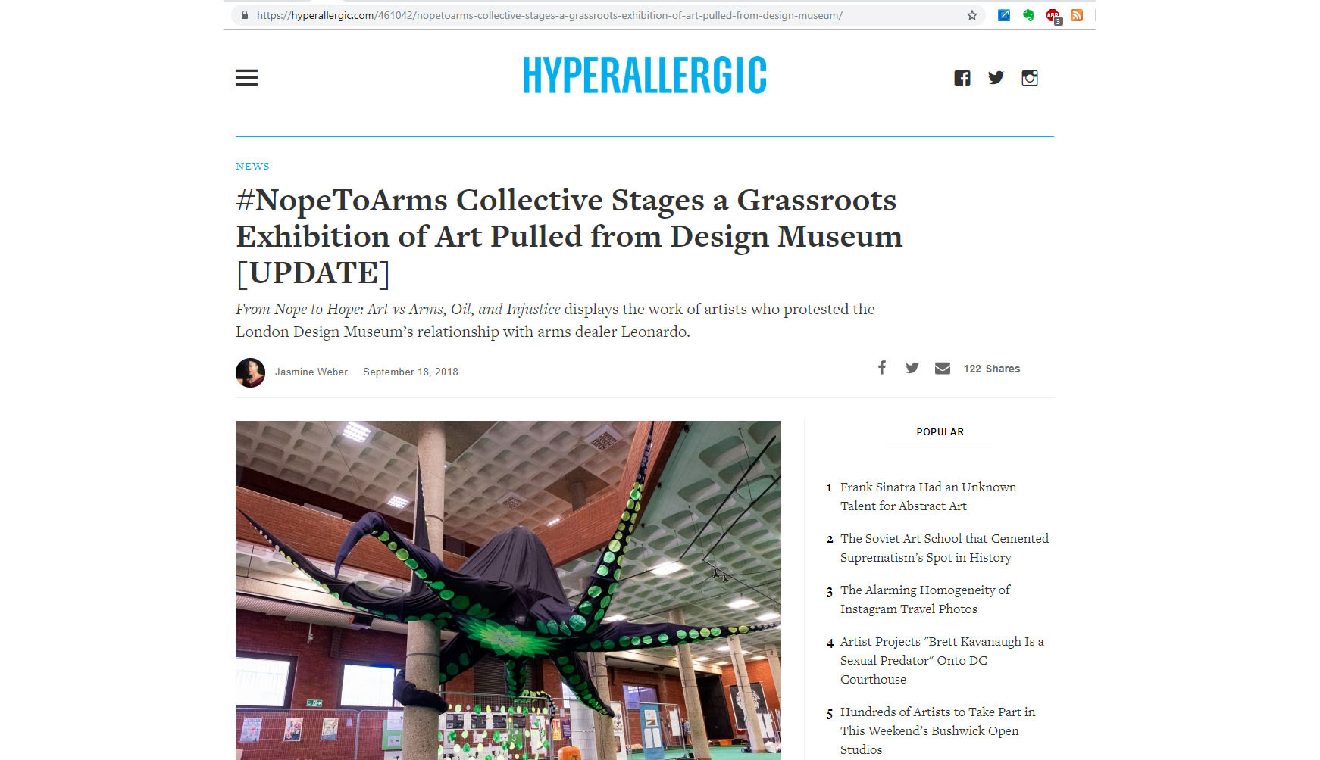The width and height of the screenshot is (1320, 760).
Task: Share article via Twitter bird icon
Action: tap(912, 368)
